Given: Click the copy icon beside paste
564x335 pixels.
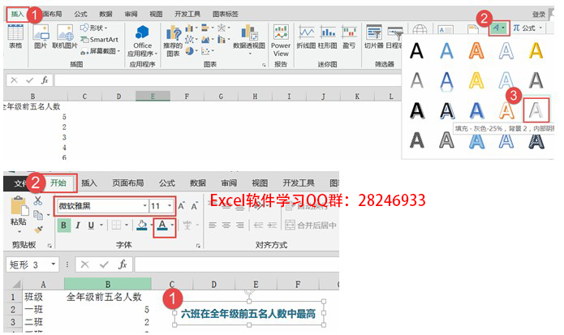Looking at the screenshot, I should (x=38, y=215).
